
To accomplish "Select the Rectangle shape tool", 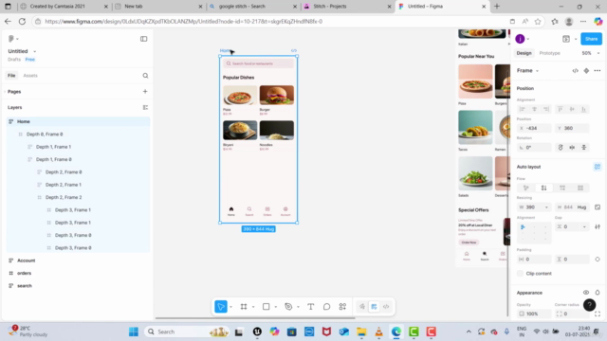I will [266, 307].
